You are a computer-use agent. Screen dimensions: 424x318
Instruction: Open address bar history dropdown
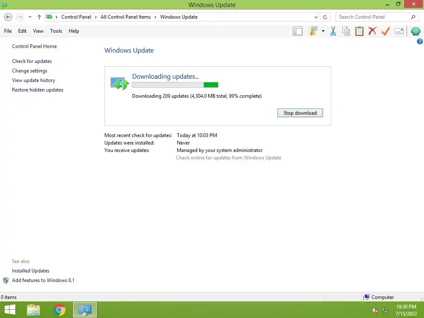click(316, 17)
